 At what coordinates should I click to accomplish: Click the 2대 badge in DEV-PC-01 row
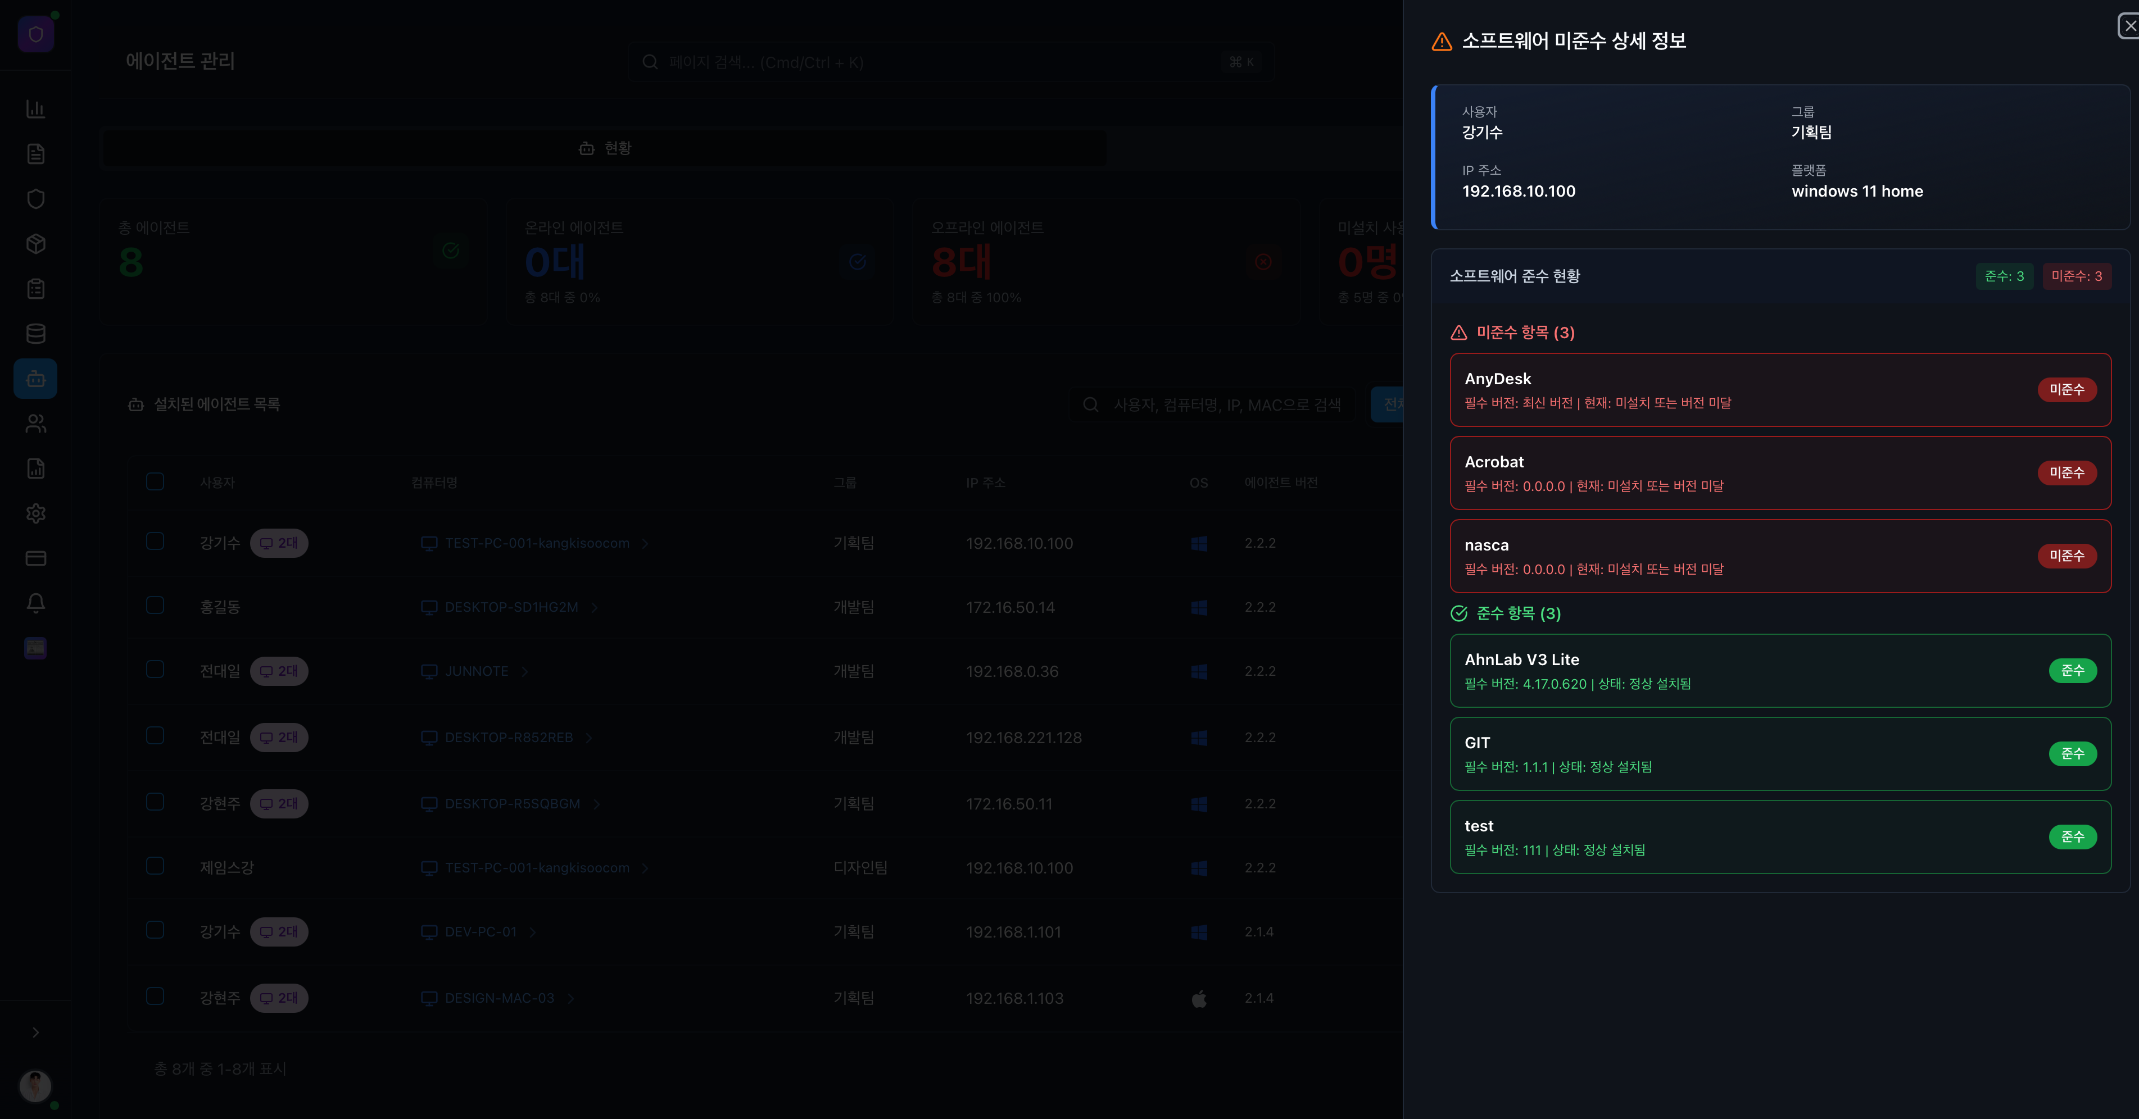279,931
